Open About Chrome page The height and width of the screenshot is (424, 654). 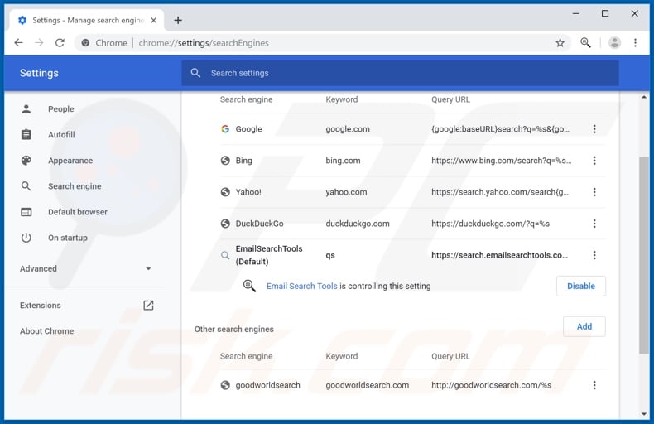click(46, 331)
